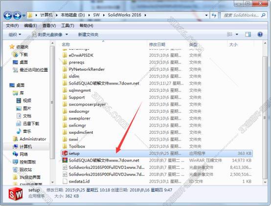This screenshot has height=206, width=271.
Task: Select swexplorer folder icon
Action: click(x=65, y=118)
